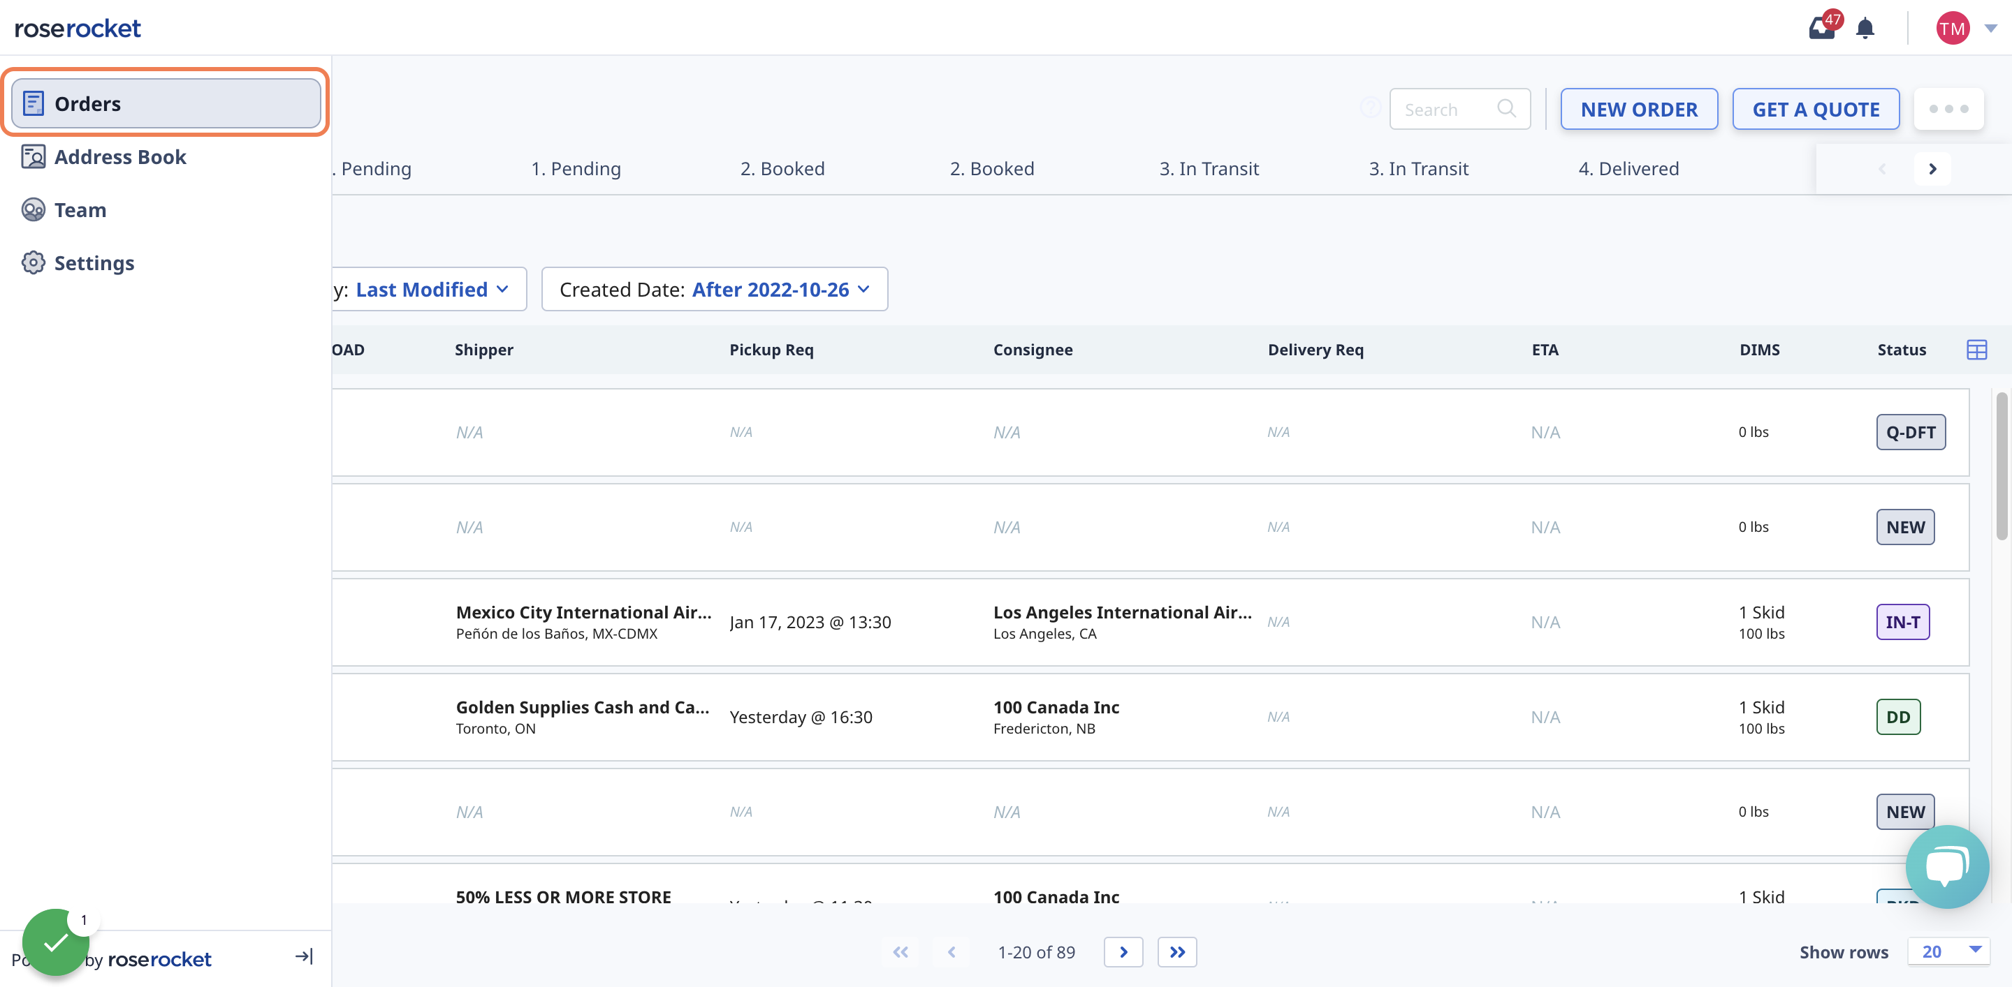Jump to the last page of orders
Image resolution: width=2012 pixels, height=987 pixels.
click(x=1177, y=952)
